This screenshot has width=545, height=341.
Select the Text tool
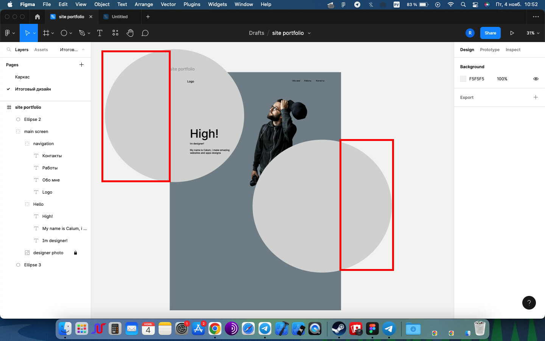point(100,33)
